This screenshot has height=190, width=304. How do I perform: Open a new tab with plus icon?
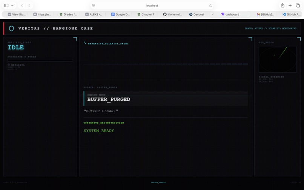click(x=290, y=5)
